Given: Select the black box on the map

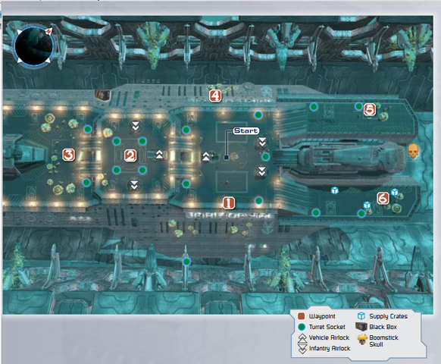Looking at the screenshot, I should click(x=102, y=95).
